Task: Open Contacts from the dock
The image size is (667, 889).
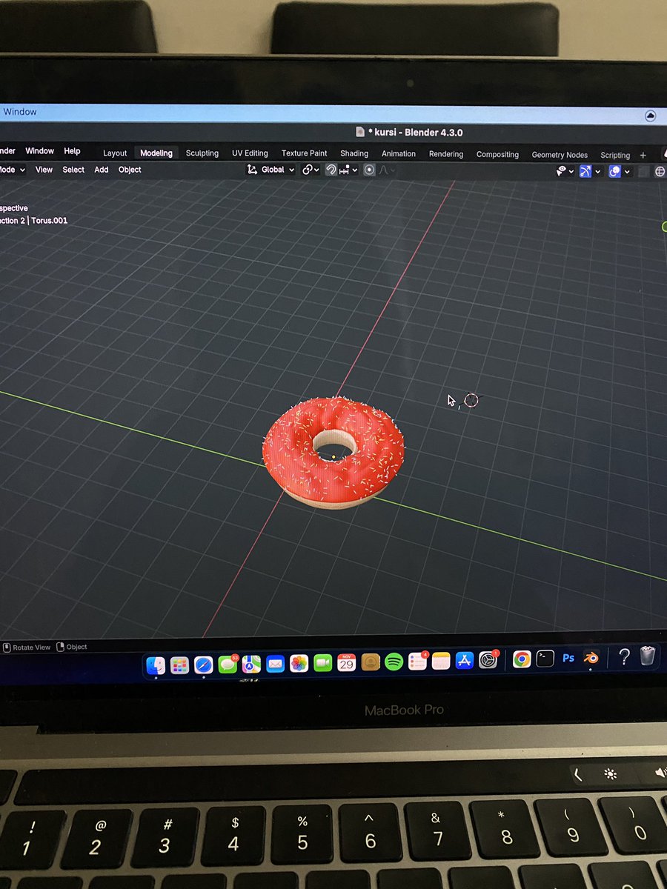Action: 371,662
